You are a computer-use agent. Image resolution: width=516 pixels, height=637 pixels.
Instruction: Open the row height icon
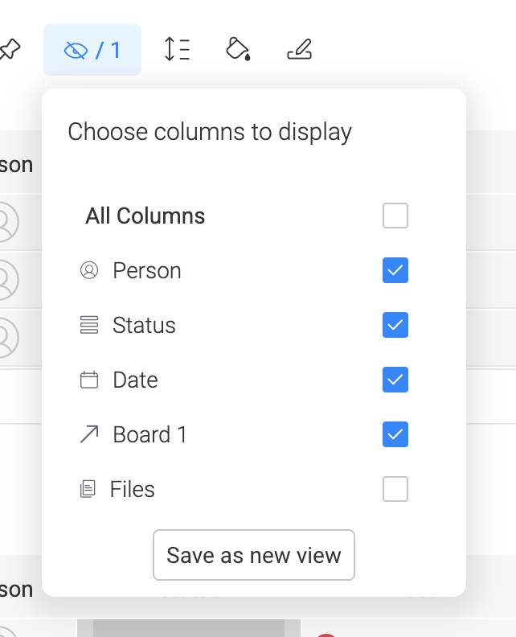pyautogui.click(x=177, y=49)
